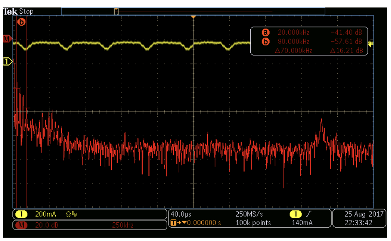Click the bracket marker in record overview bar

click(x=116, y=11)
